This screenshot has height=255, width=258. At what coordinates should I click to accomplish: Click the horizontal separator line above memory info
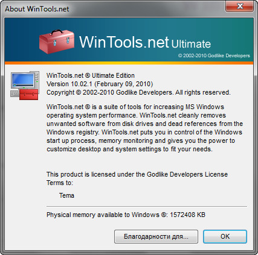click(x=147, y=206)
